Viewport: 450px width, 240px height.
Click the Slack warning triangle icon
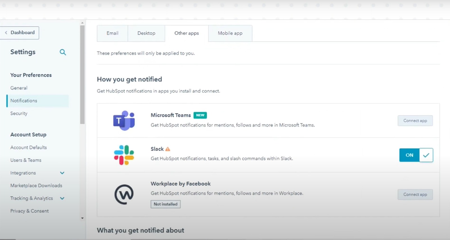[x=168, y=149]
